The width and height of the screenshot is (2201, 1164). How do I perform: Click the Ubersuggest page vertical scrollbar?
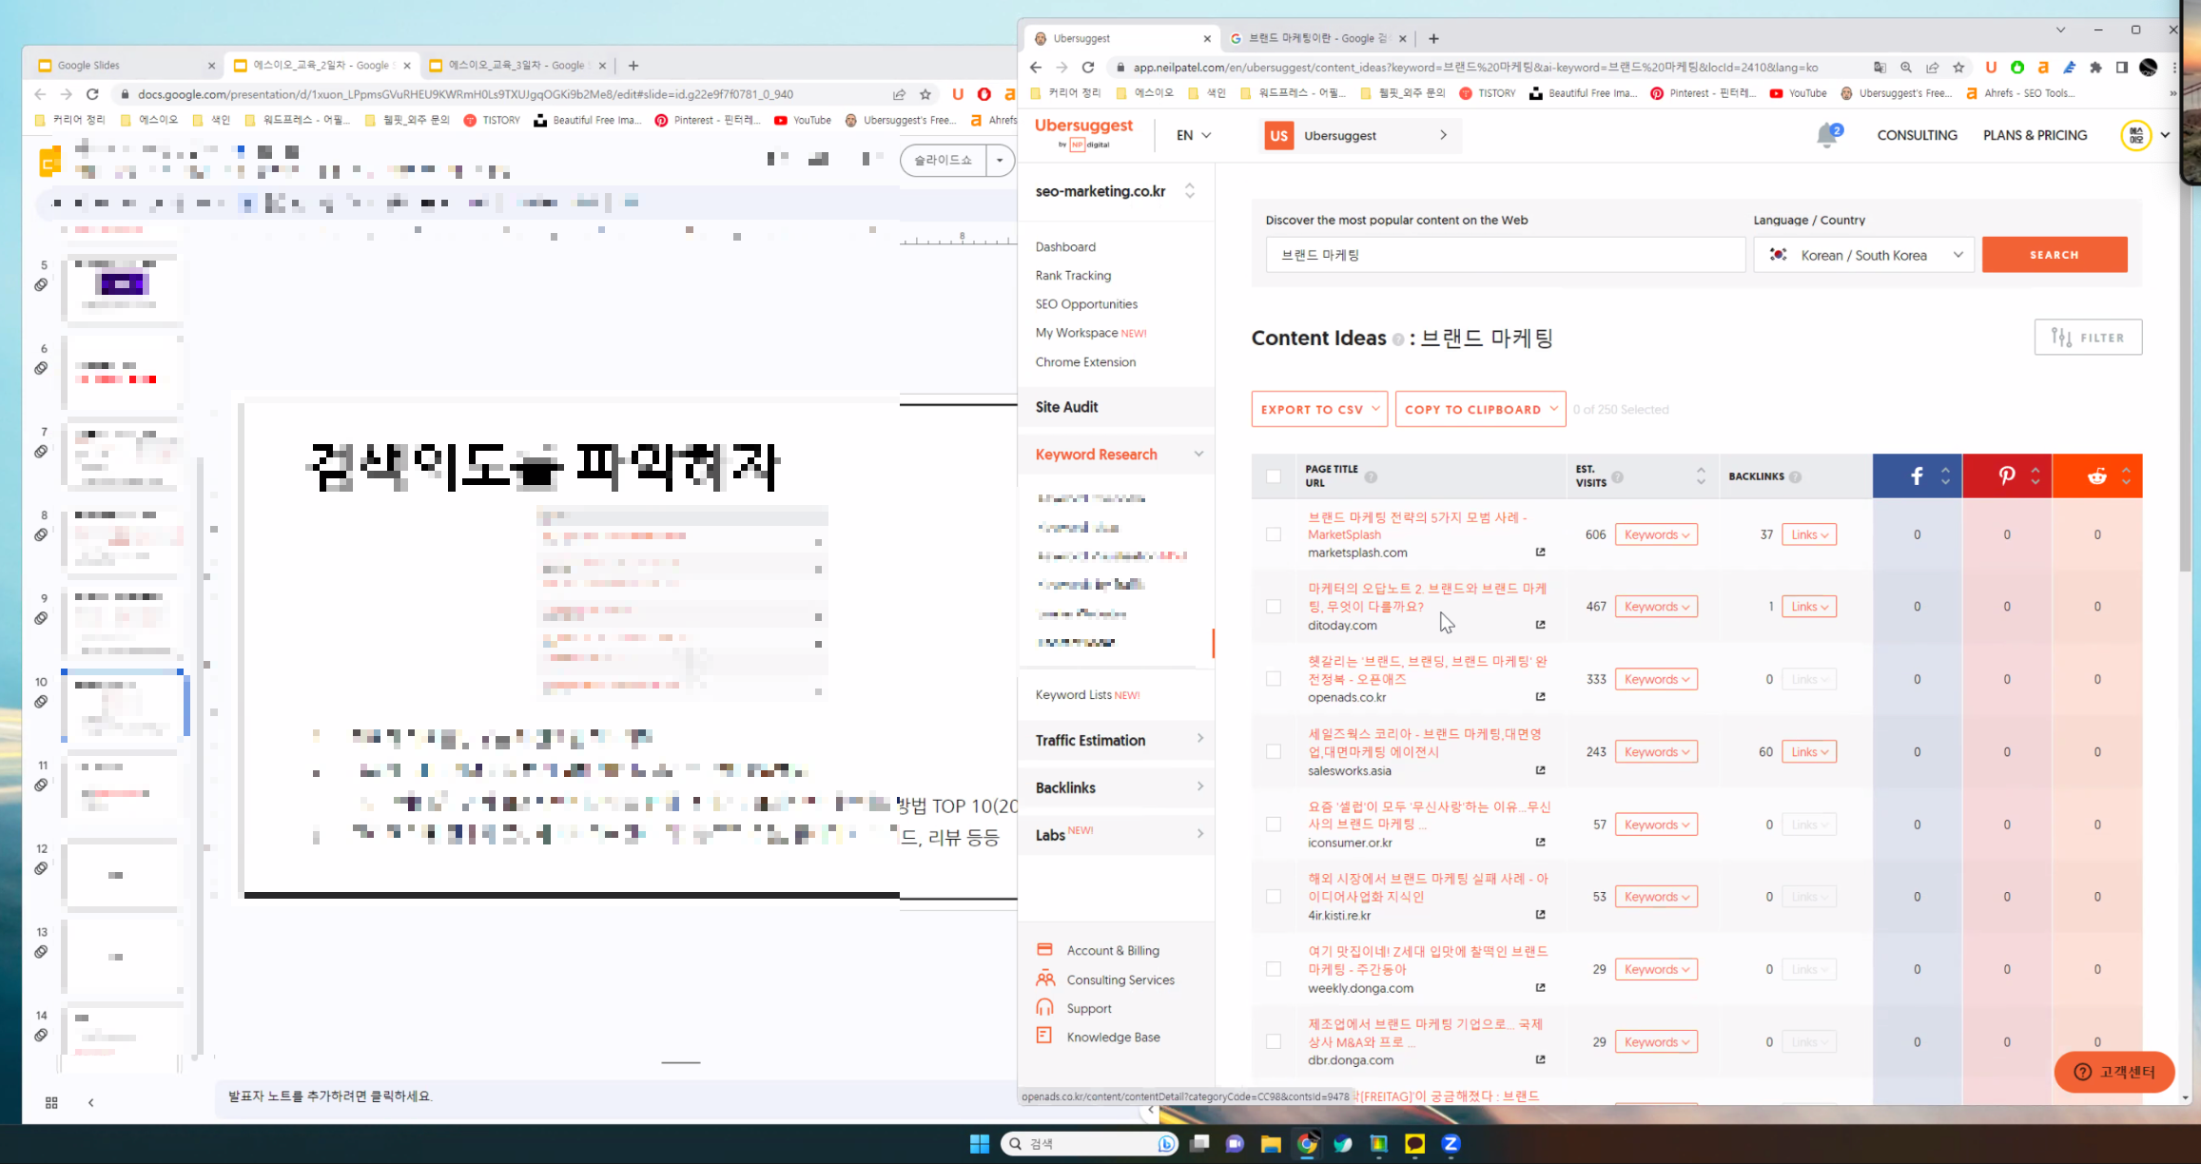tap(2185, 380)
